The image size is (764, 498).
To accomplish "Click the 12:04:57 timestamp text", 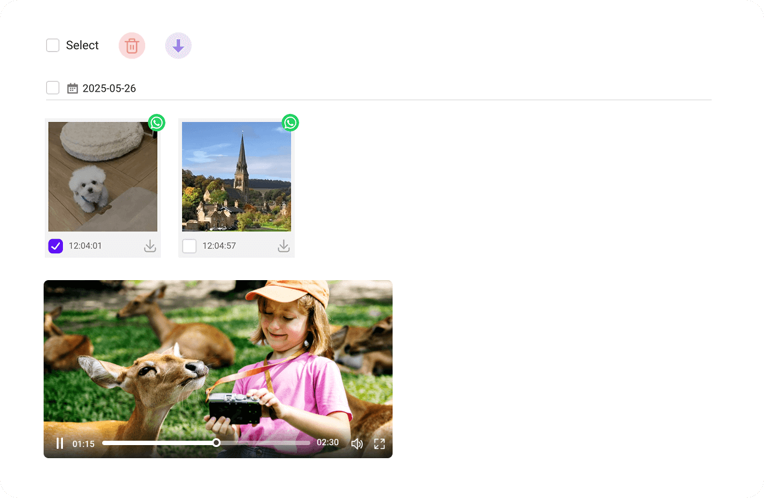I will click(x=219, y=246).
